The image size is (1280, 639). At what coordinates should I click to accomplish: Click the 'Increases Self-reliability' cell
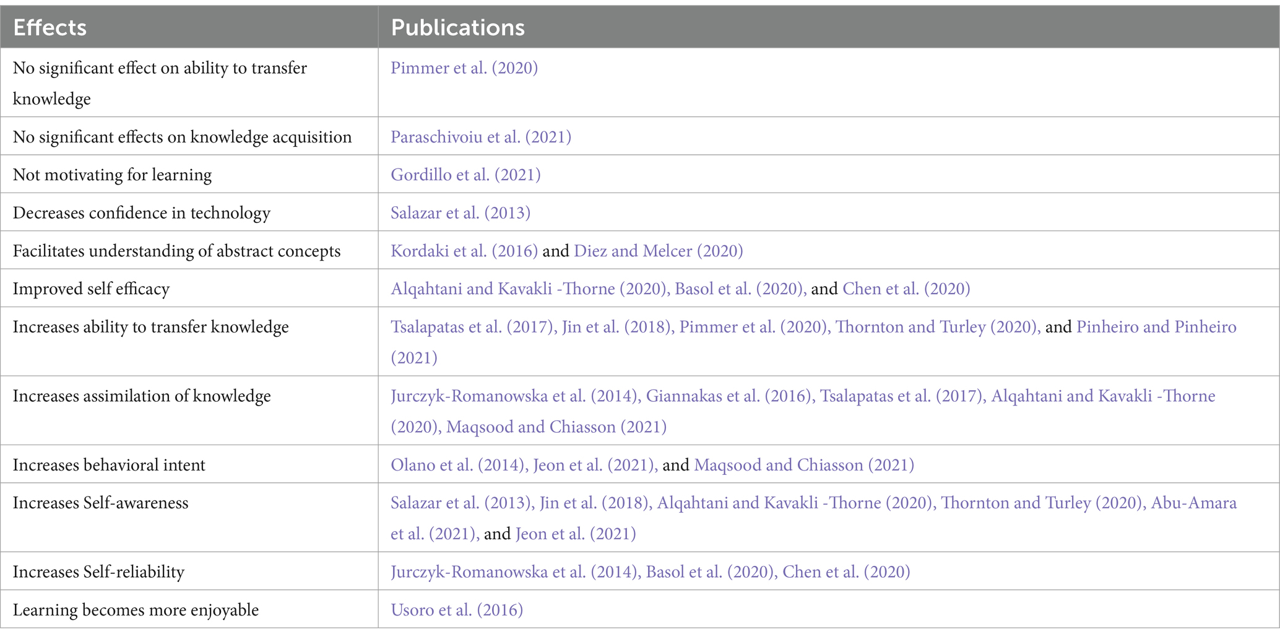(x=189, y=572)
